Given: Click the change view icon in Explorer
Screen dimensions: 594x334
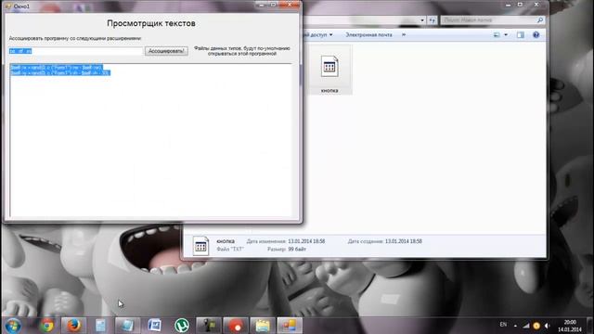Looking at the screenshot, I should click(497, 35).
